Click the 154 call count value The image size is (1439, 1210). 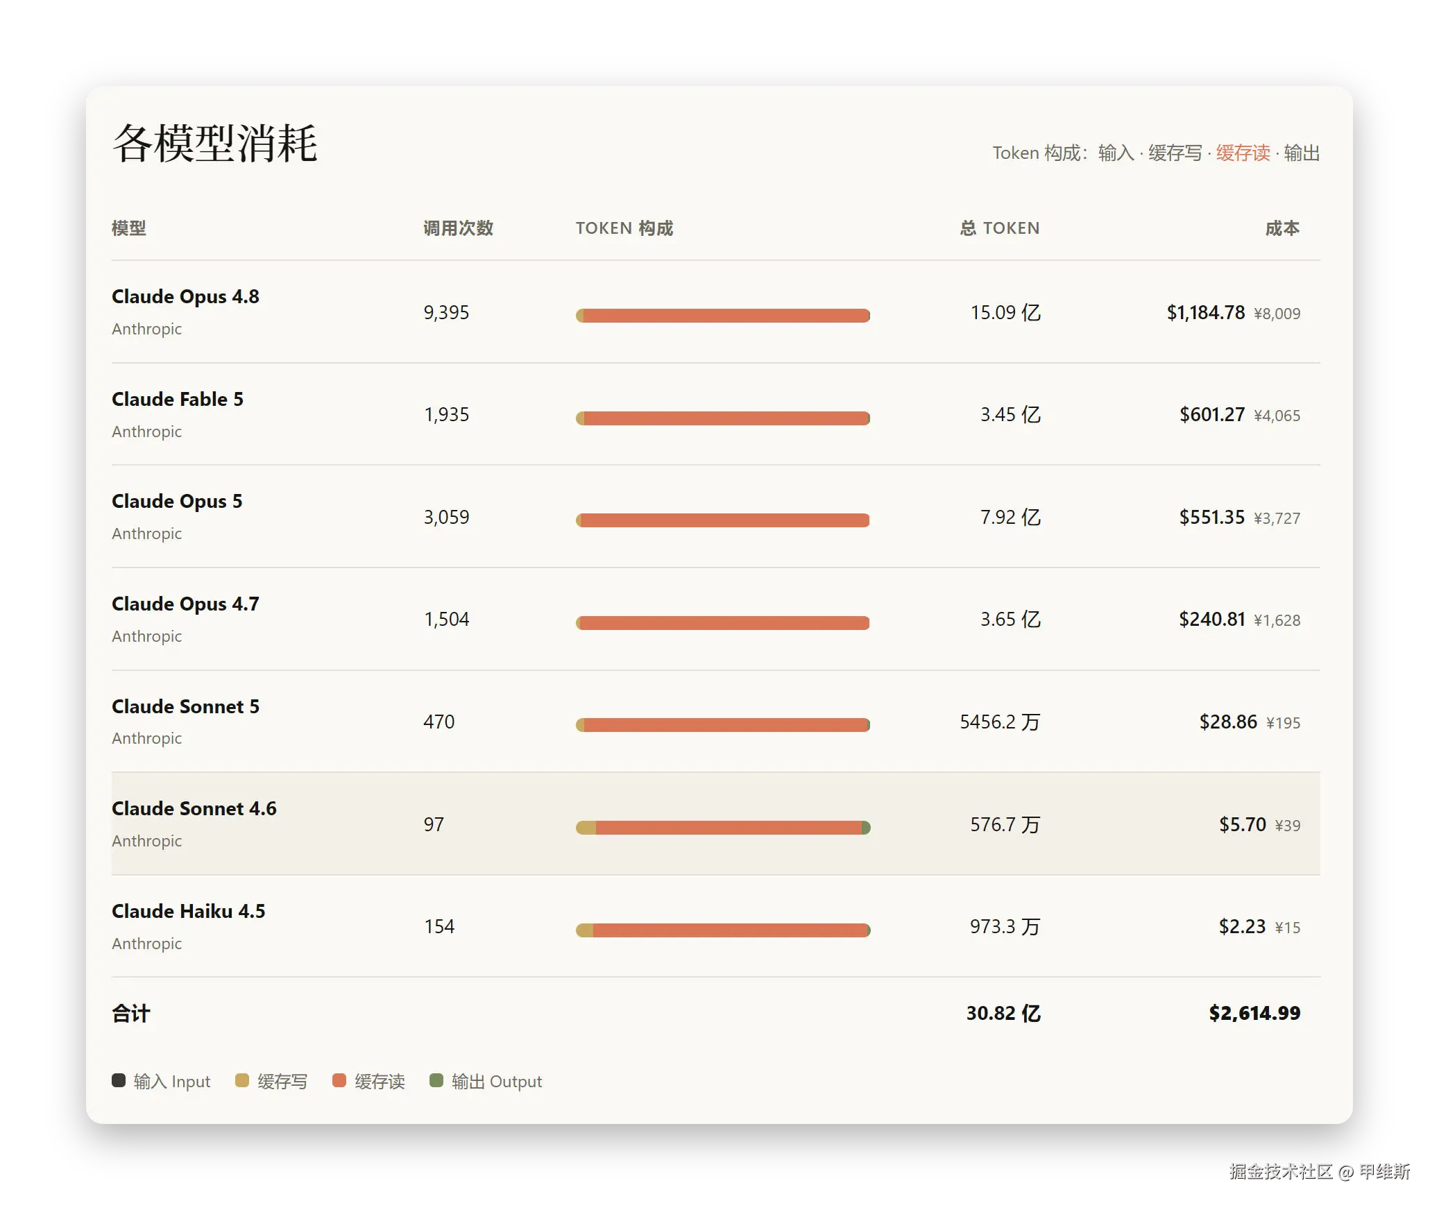439,927
